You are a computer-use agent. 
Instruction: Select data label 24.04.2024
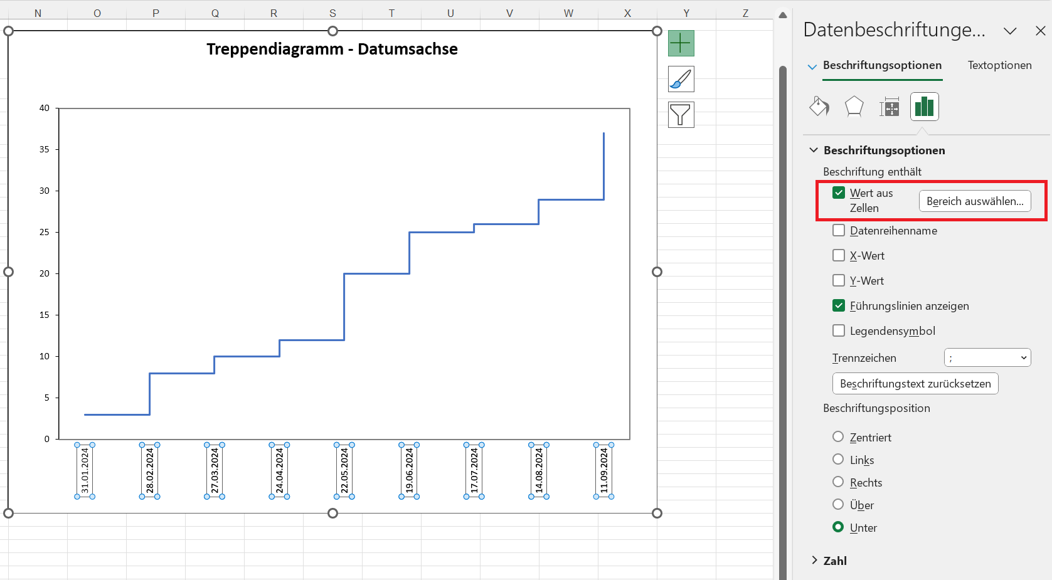pyautogui.click(x=280, y=471)
